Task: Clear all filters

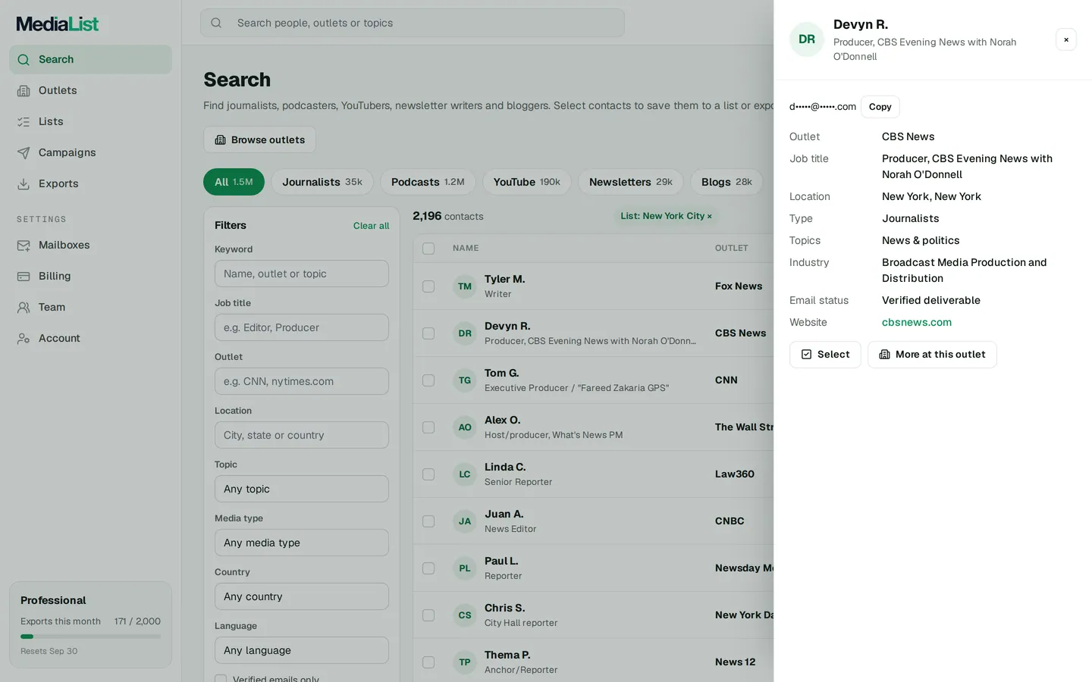Action: click(x=371, y=226)
